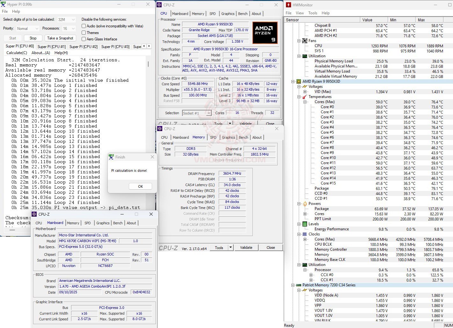Click the Fans node icon in HWMonitor
This screenshot has width=453, height=328.
[304, 41]
